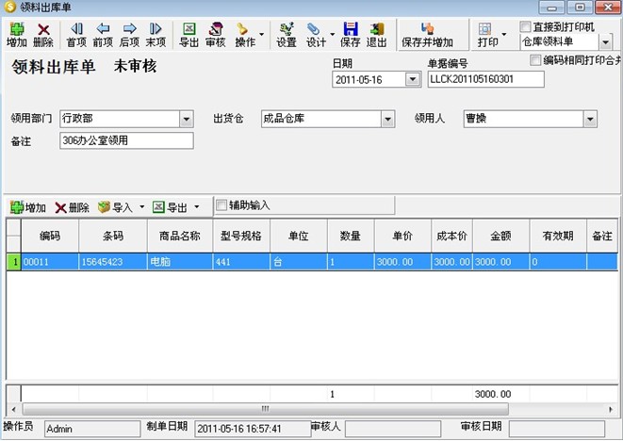Expand the 领用部门 department dropdown
The image size is (623, 441).
coord(187,119)
